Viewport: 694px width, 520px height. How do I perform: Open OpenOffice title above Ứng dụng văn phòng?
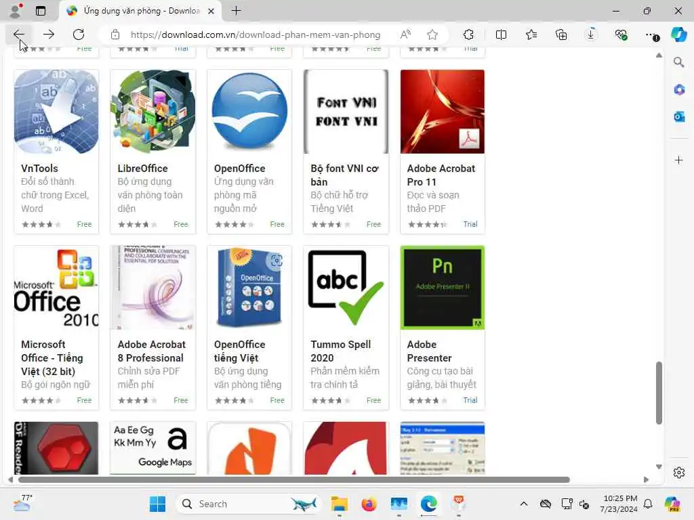[x=239, y=169]
